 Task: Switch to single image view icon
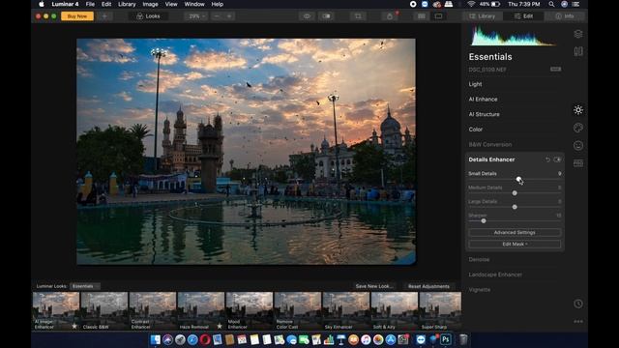pos(438,16)
